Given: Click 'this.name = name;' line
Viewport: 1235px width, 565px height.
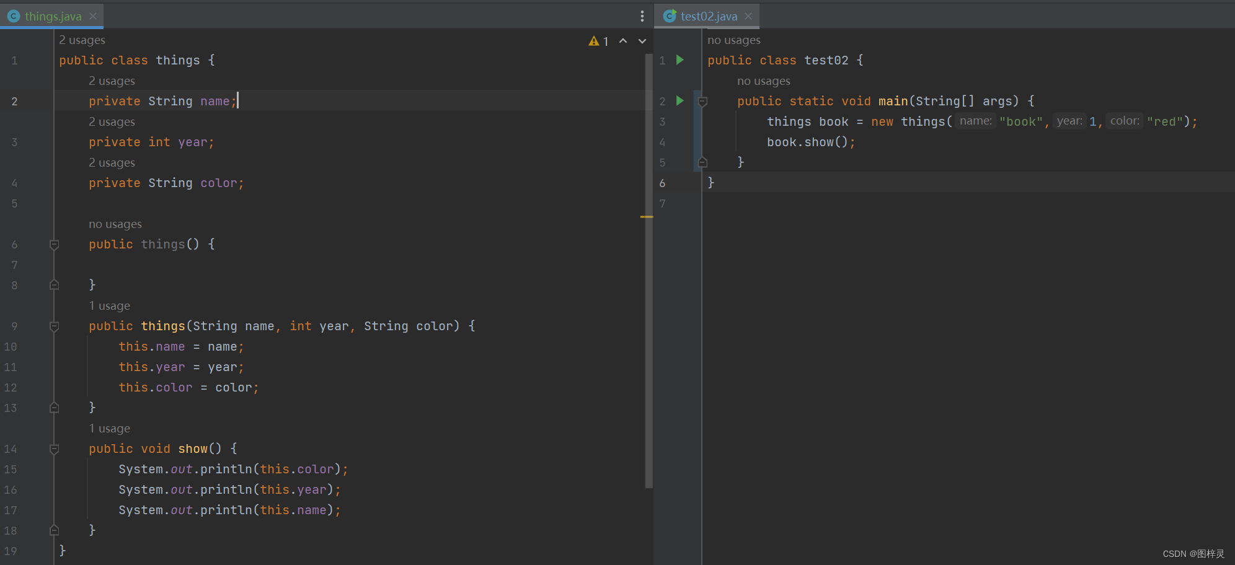Looking at the screenshot, I should tap(182, 347).
